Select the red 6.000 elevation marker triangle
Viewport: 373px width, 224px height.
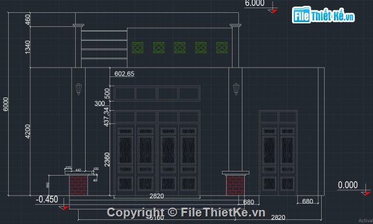(273, 10)
